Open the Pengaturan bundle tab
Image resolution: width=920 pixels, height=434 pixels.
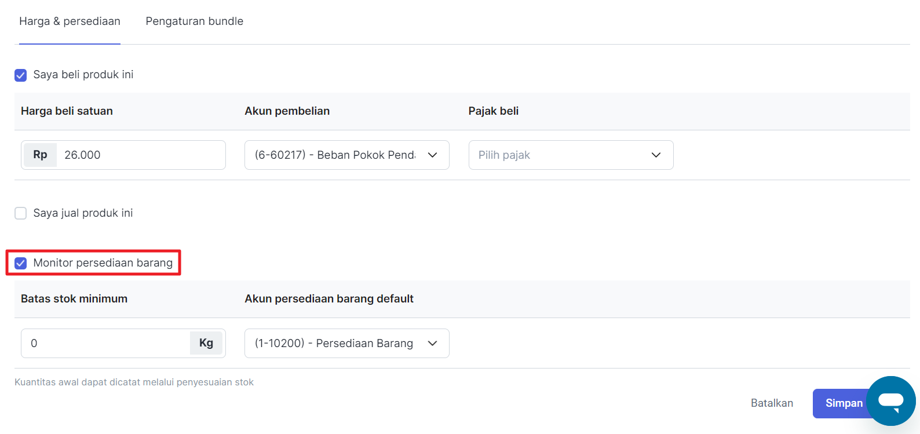click(x=194, y=21)
